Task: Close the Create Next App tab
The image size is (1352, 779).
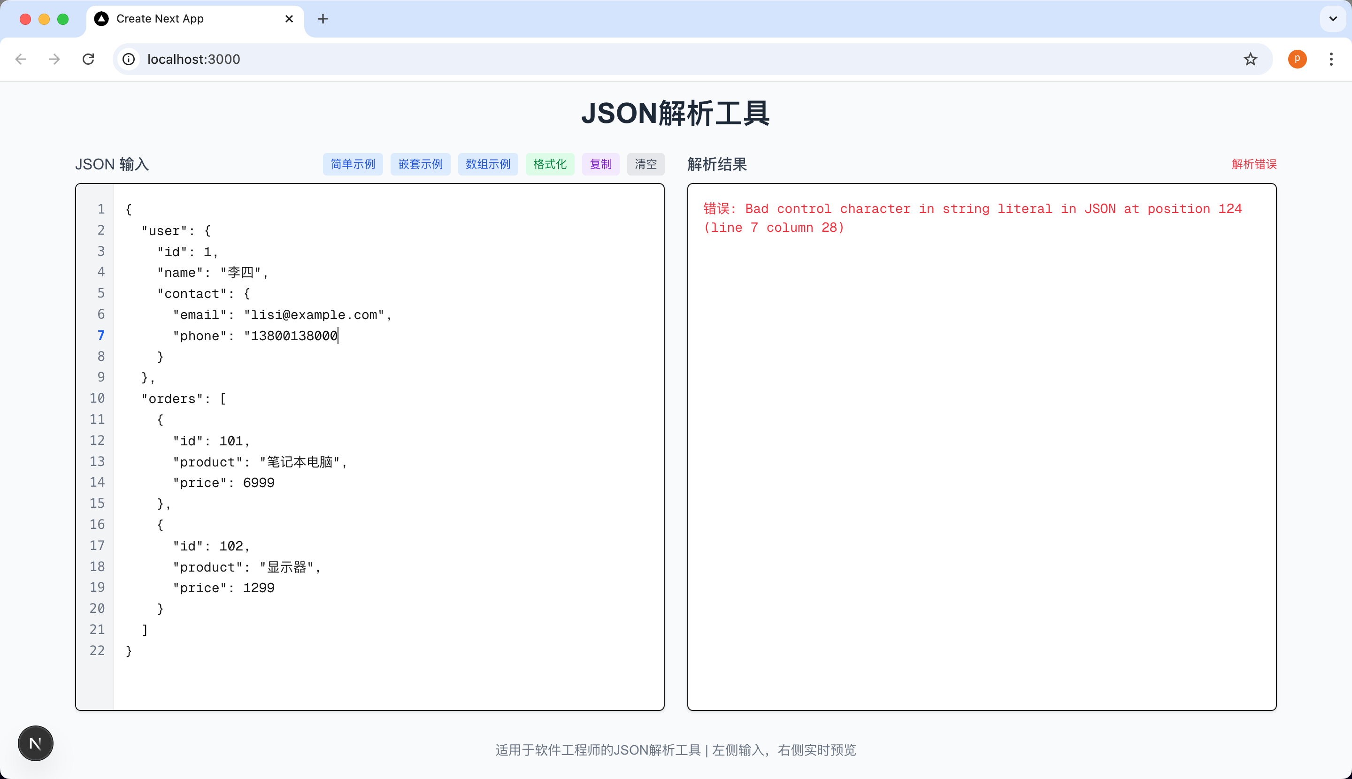Action: 289,19
